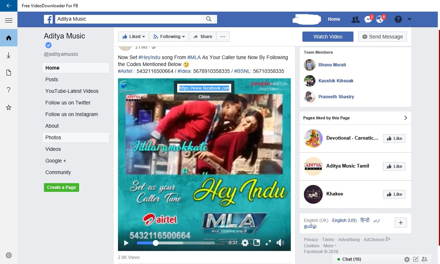Close the video URL popup
Screen dimensions: 440x264
point(204,97)
